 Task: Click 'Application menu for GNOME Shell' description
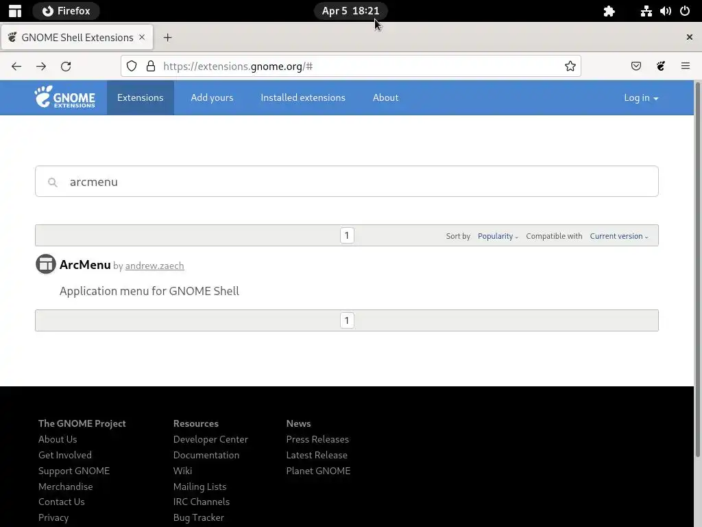tap(149, 291)
